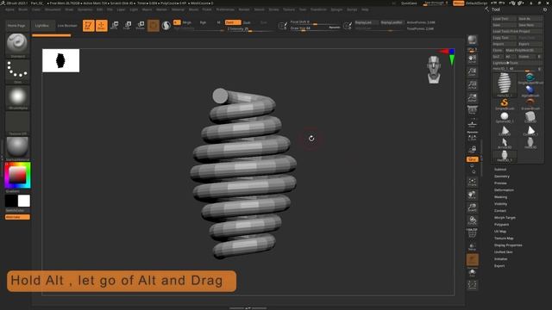The width and height of the screenshot is (552, 310).
Task: Click the Clone tool button
Action: point(498,50)
